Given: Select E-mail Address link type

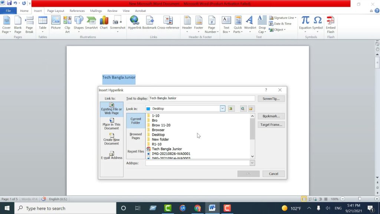Looking at the screenshot, I should pyautogui.click(x=111, y=155).
